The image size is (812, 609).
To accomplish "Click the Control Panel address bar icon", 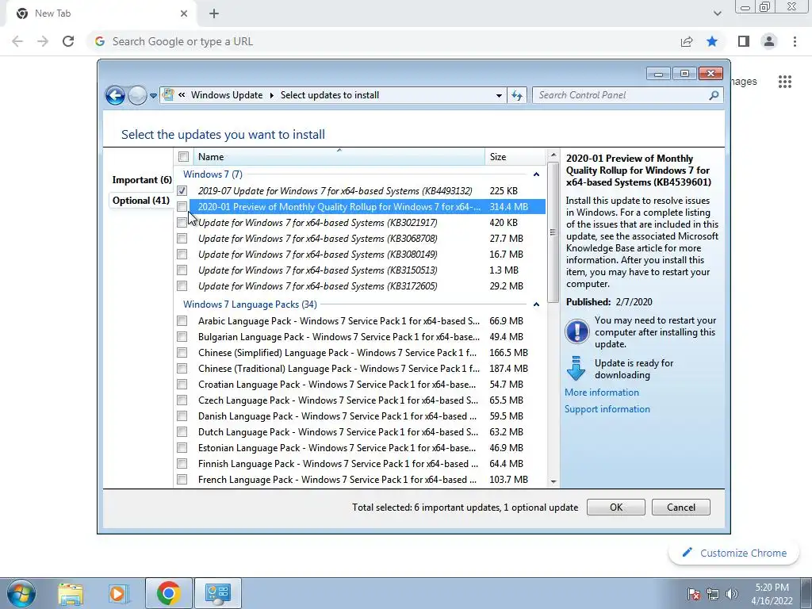I will coord(168,95).
